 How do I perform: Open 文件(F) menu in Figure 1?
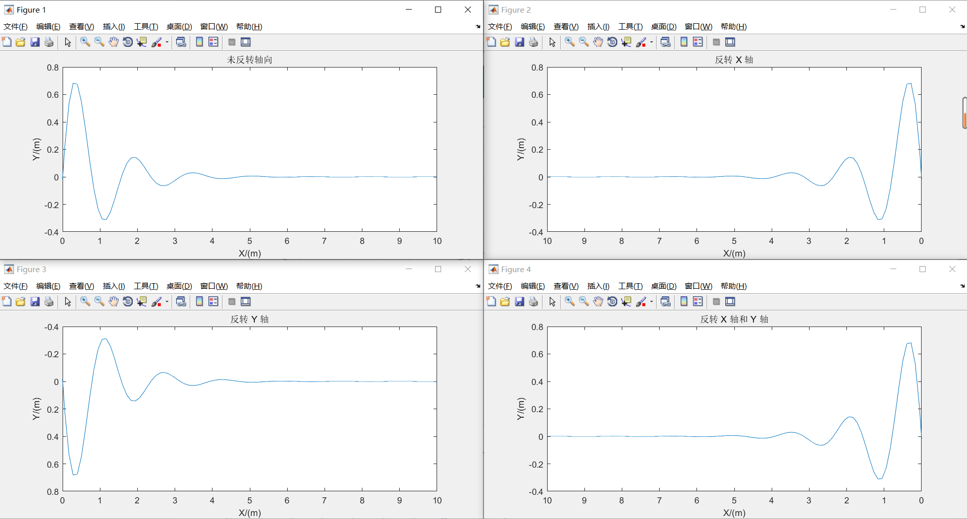pyautogui.click(x=16, y=27)
